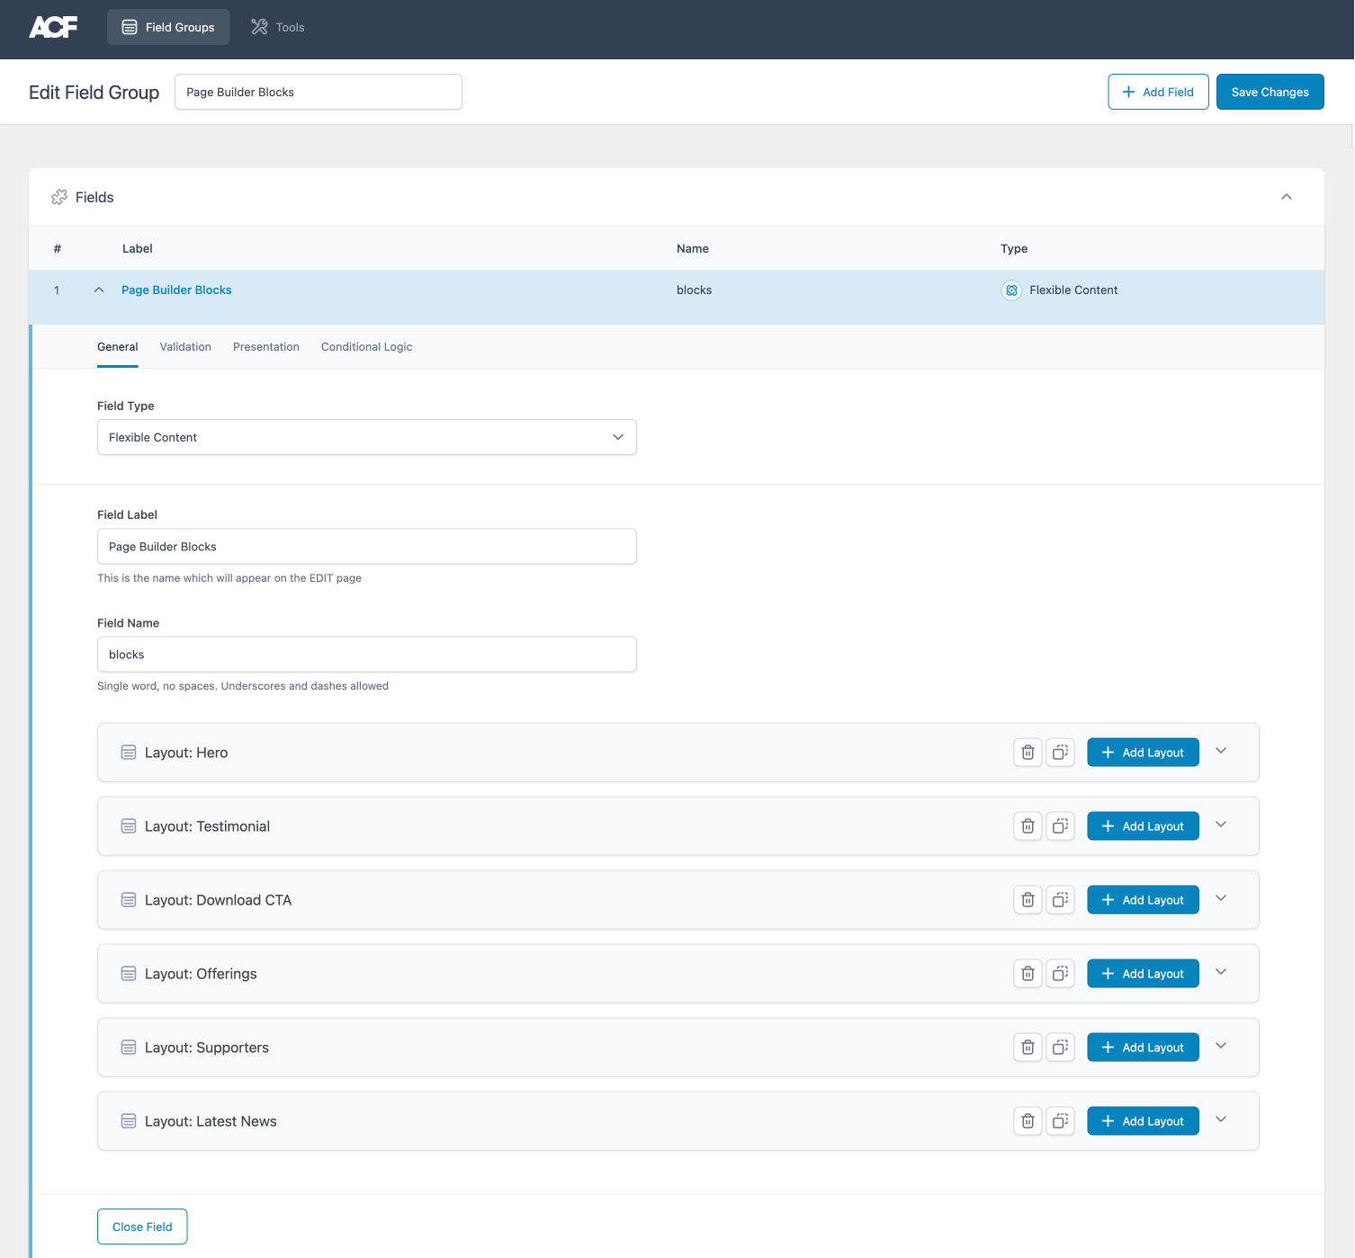Click the Close Field button

pyautogui.click(x=142, y=1227)
